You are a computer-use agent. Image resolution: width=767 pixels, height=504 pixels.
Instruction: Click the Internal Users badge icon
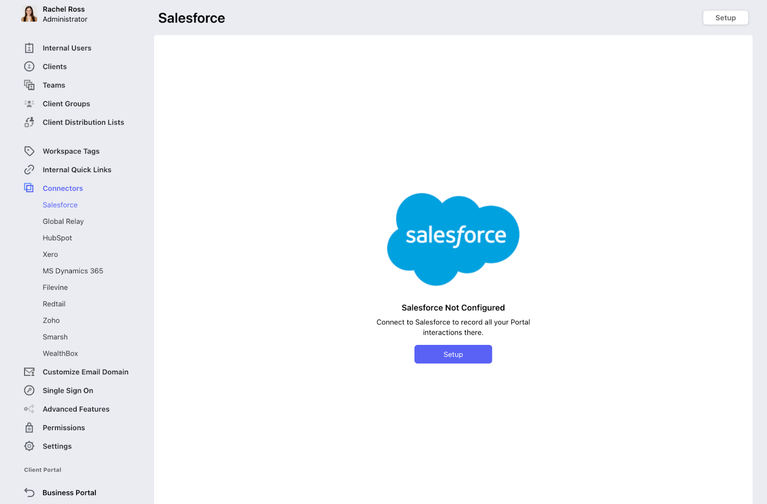click(29, 48)
